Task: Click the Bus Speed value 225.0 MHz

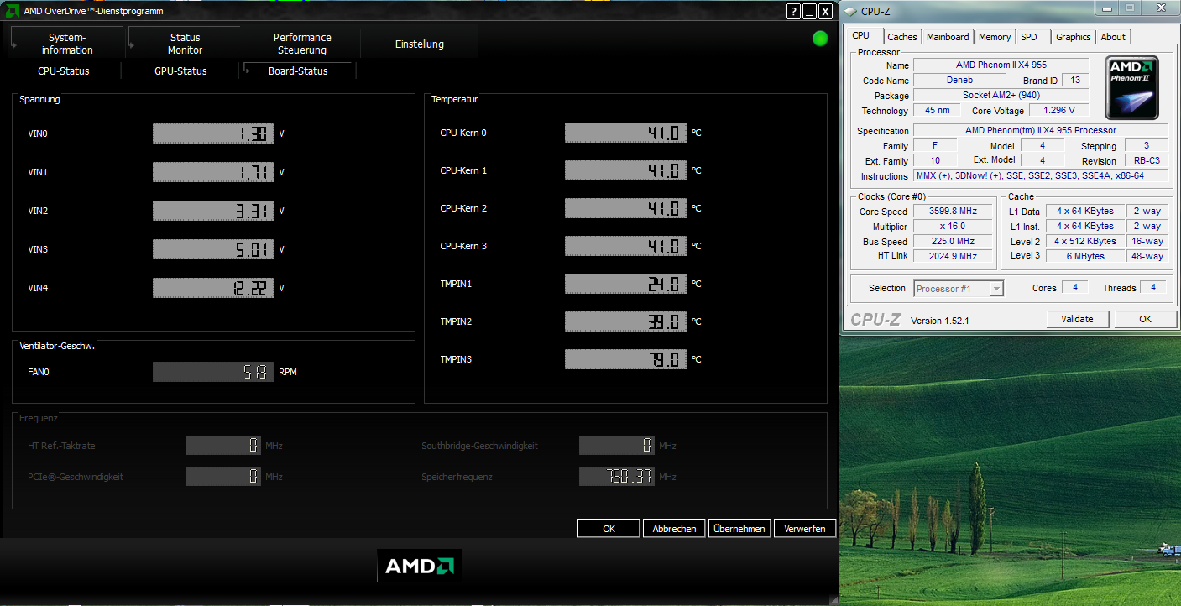Action: coord(953,241)
